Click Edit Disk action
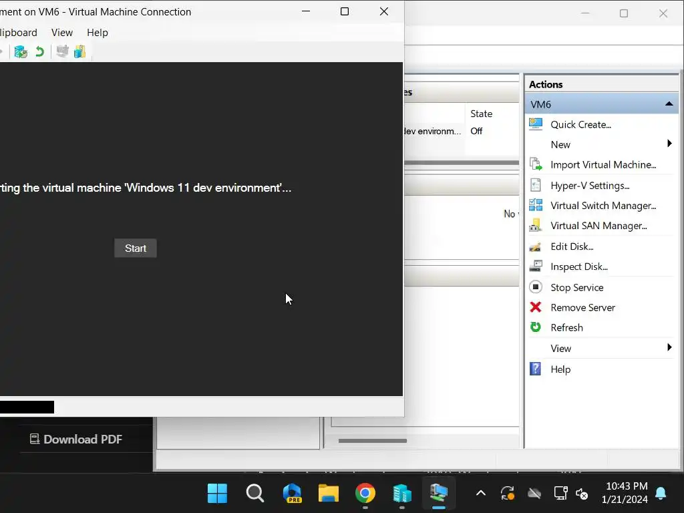Screen dimensions: 684x513 pyautogui.click(x=572, y=246)
